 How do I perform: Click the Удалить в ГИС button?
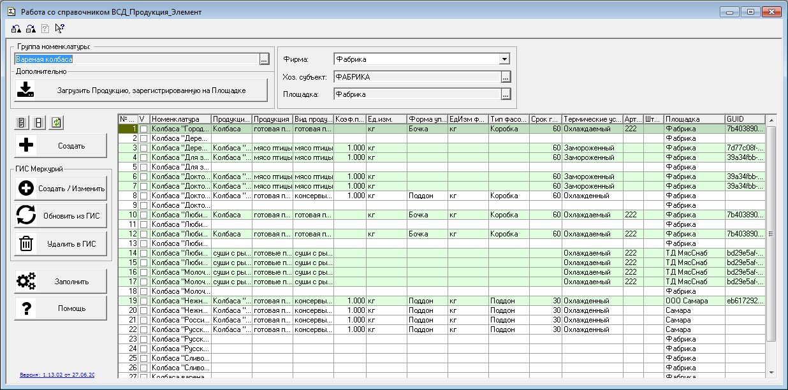(x=61, y=243)
